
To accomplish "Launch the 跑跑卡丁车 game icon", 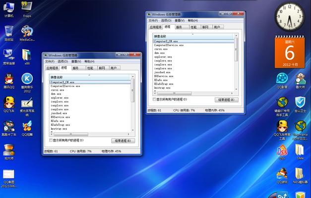I will point(9,128).
